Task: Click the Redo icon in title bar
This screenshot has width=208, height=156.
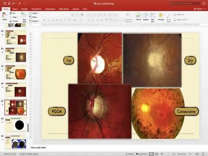Action: [19, 3]
